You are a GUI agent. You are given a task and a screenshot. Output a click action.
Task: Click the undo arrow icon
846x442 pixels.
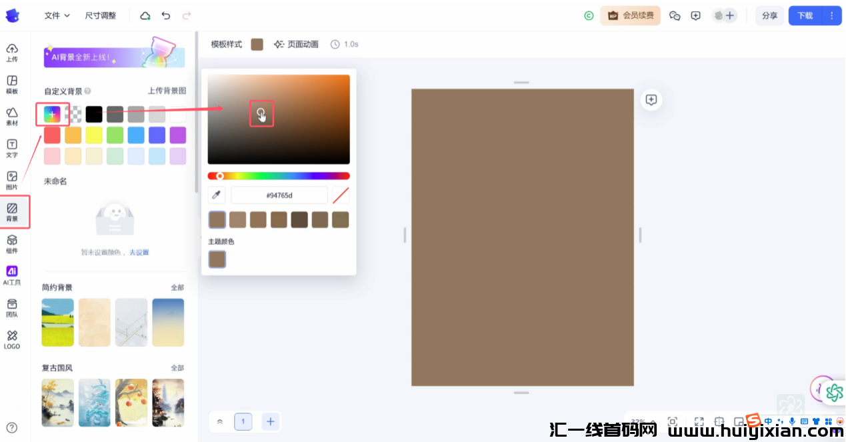pyautogui.click(x=165, y=15)
